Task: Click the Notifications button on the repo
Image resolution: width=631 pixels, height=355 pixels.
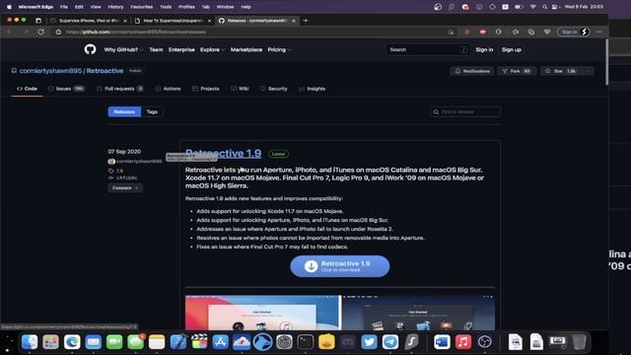Action: point(472,71)
